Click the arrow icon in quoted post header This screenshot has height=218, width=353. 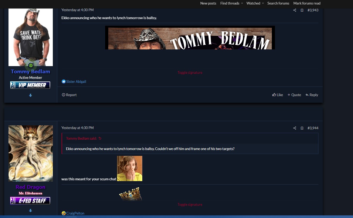click(x=100, y=138)
